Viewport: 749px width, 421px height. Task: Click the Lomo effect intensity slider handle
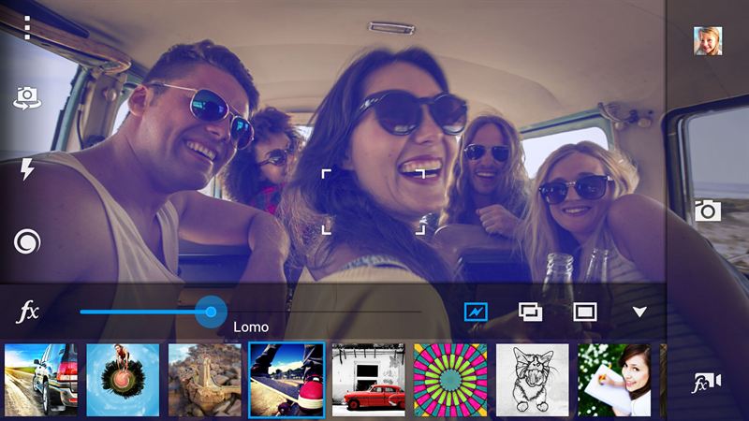[x=211, y=312]
